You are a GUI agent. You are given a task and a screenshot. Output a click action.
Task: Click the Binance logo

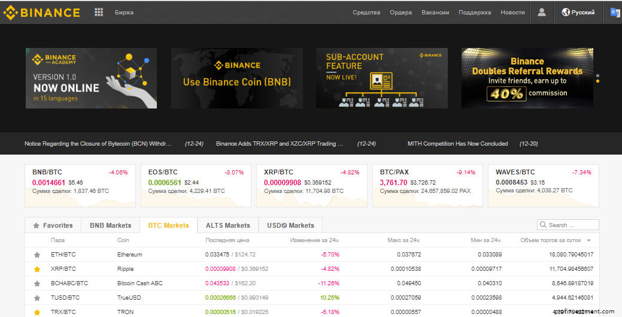point(42,13)
